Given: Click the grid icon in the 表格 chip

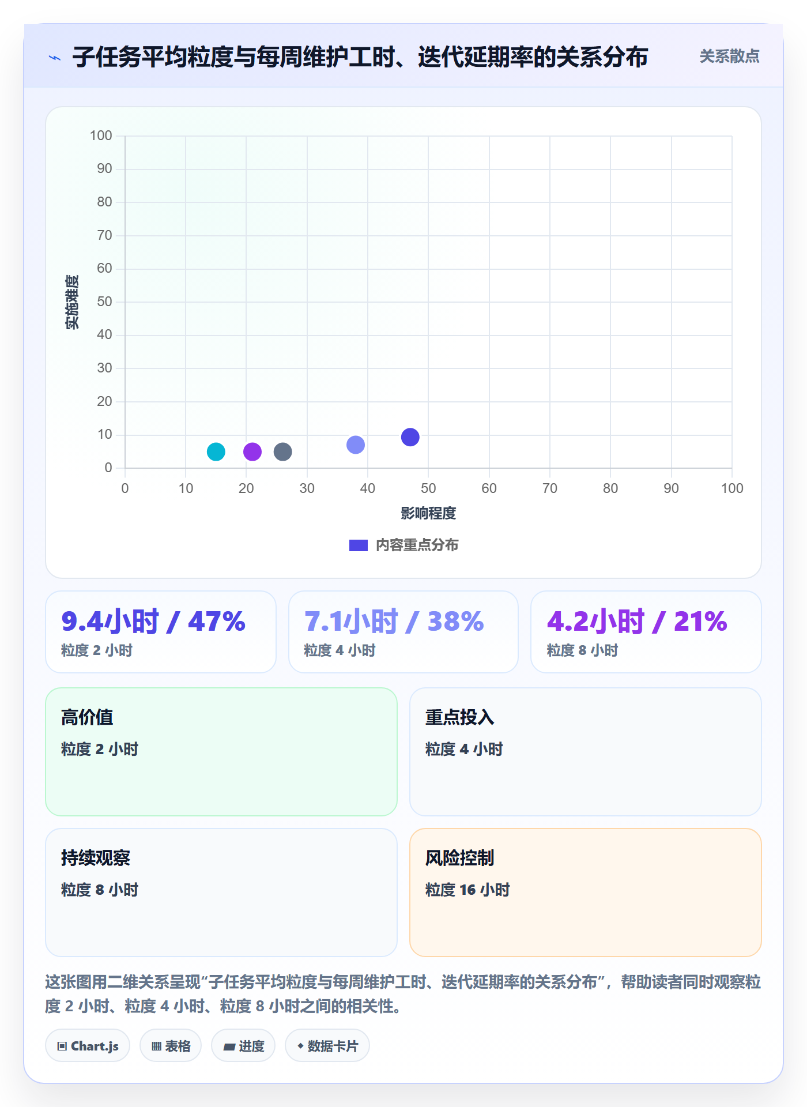Looking at the screenshot, I should 156,1046.
